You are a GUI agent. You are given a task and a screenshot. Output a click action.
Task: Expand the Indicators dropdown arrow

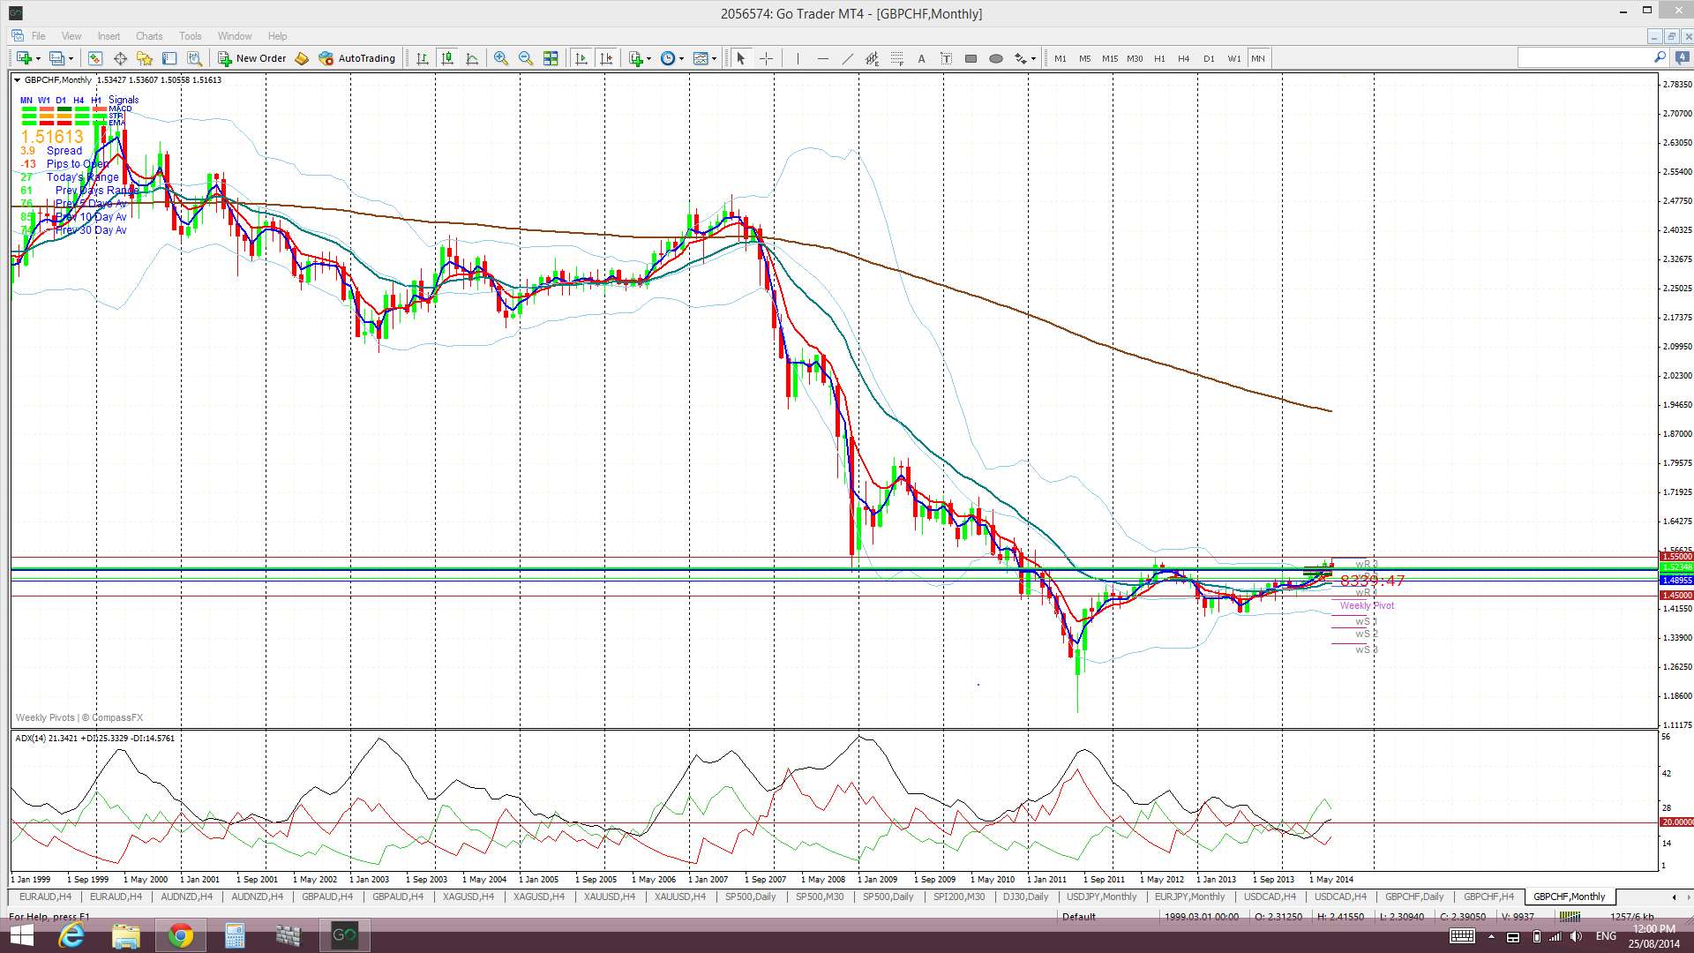[x=649, y=59]
